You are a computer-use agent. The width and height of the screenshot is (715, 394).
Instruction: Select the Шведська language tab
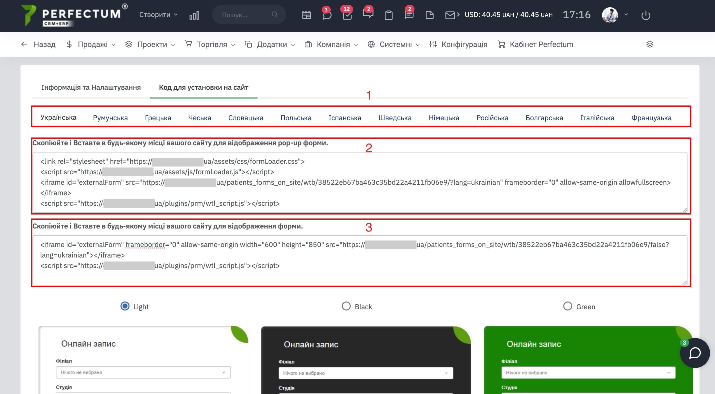click(395, 118)
